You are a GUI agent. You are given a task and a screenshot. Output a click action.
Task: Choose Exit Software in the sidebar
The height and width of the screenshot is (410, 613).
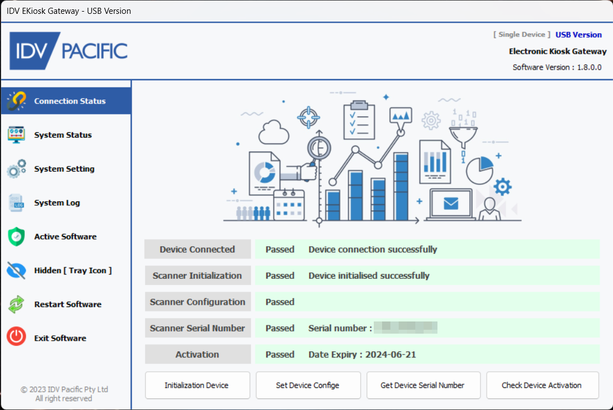[x=66, y=338]
